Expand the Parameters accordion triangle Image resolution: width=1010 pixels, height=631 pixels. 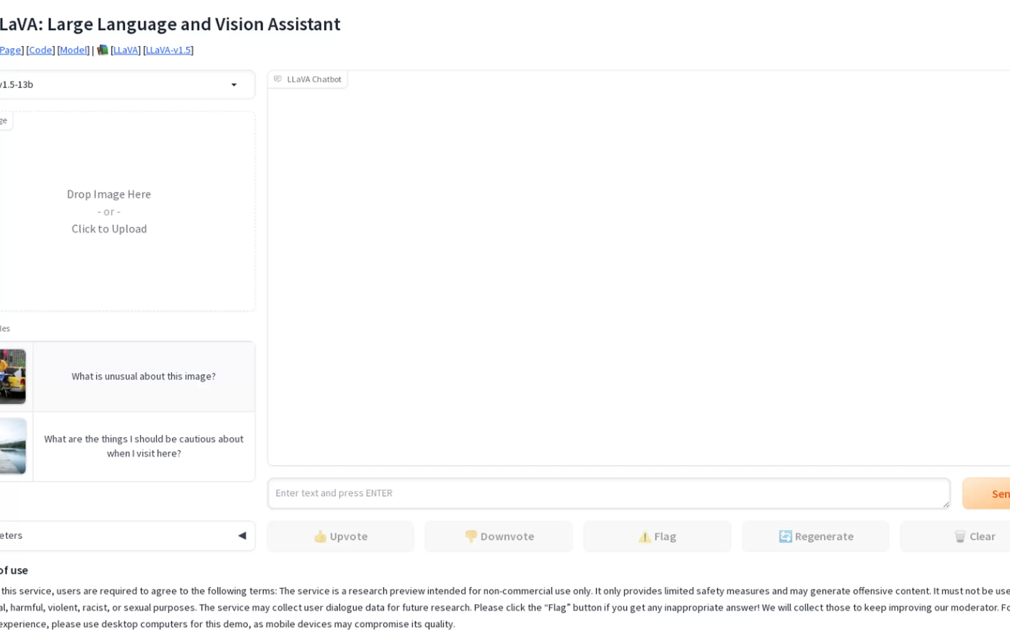click(242, 535)
